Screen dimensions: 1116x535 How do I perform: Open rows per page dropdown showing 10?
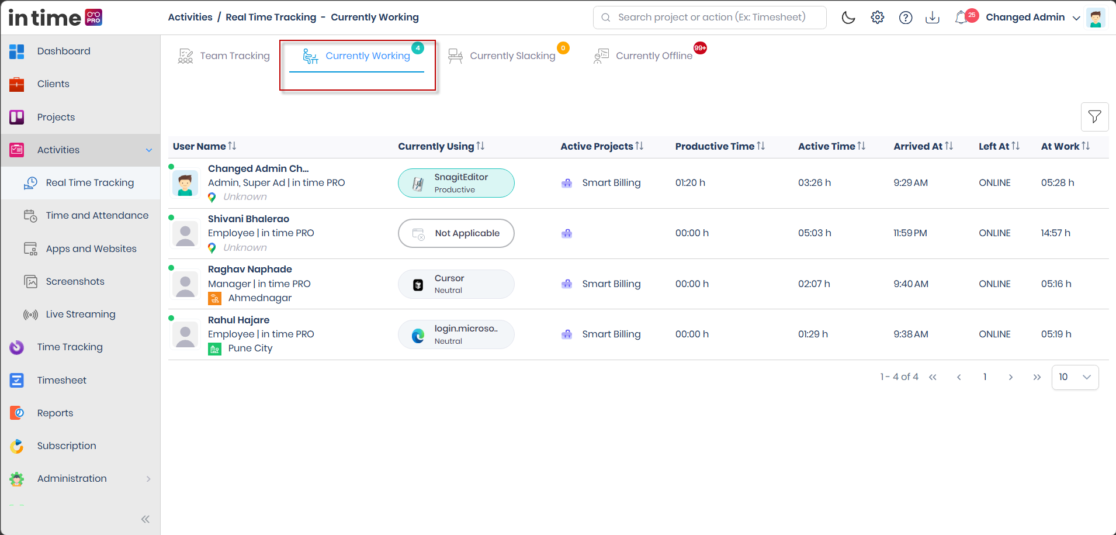click(x=1075, y=377)
